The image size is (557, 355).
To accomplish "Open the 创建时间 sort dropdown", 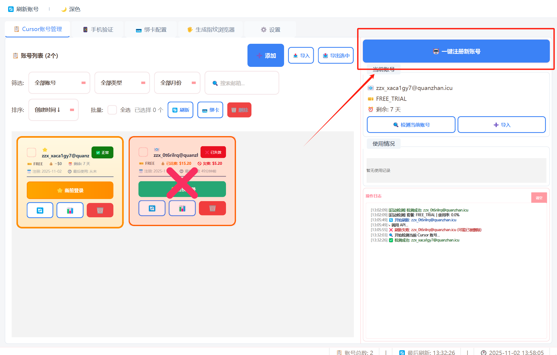I will click(53, 110).
